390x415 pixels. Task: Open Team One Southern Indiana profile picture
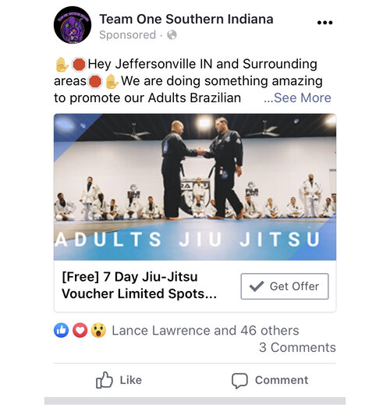pos(73,25)
